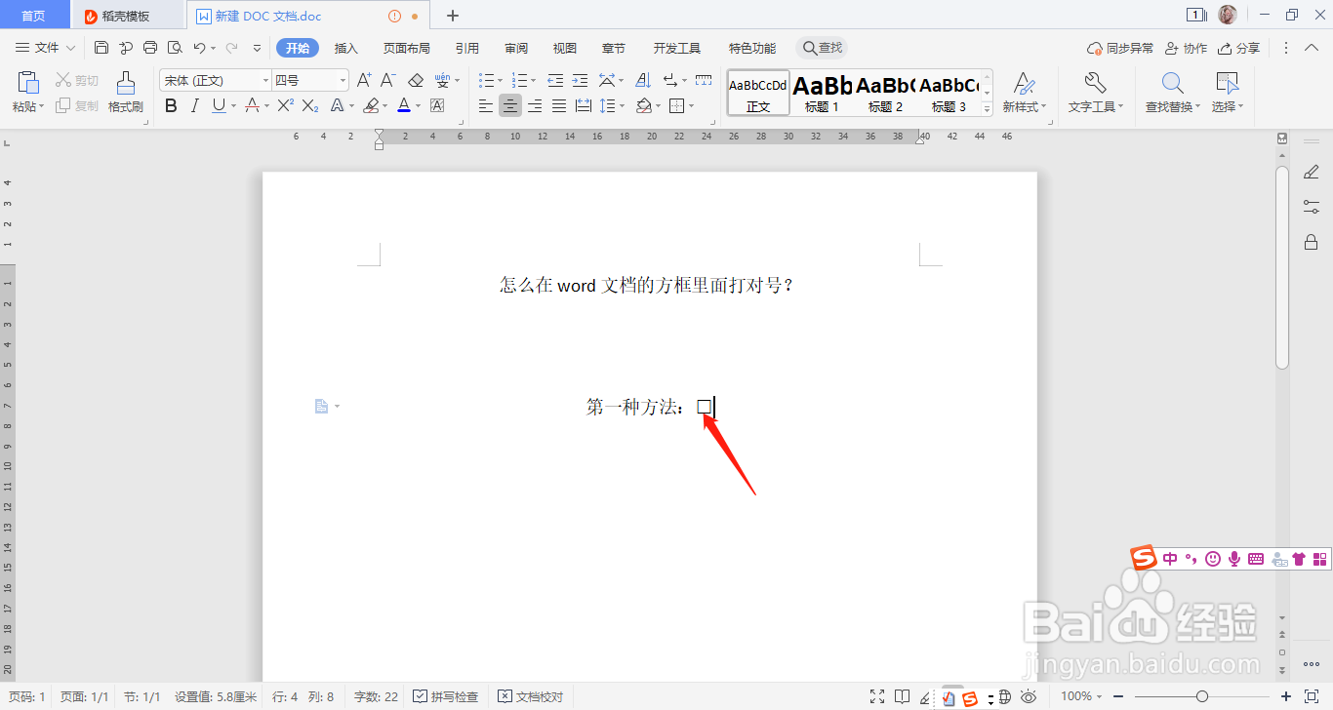
Task: Open the font name dropdown
Action: click(265, 80)
